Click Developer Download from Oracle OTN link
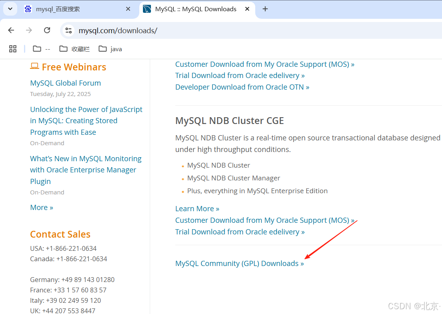442x314 pixels. click(x=242, y=87)
